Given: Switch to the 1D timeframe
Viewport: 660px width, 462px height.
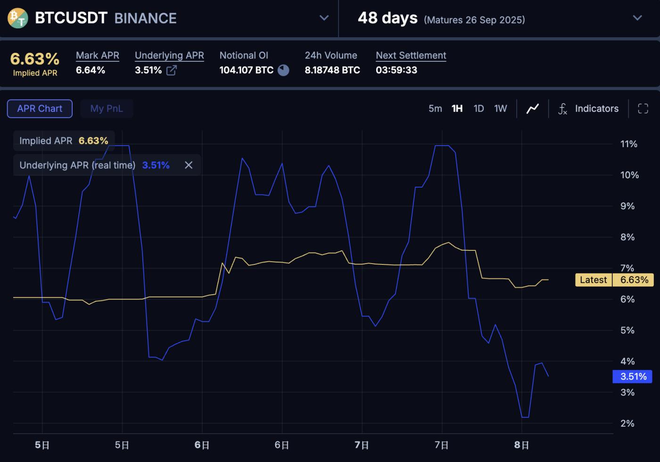Looking at the screenshot, I should [x=478, y=109].
